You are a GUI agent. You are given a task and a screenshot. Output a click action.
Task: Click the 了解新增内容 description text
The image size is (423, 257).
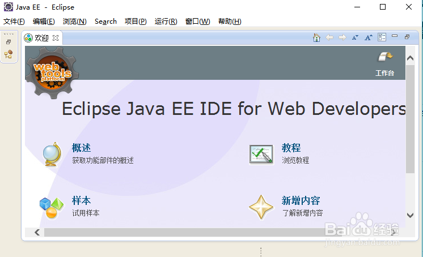click(302, 213)
